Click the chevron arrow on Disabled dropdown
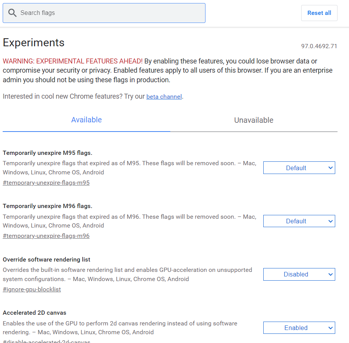 coord(331,275)
